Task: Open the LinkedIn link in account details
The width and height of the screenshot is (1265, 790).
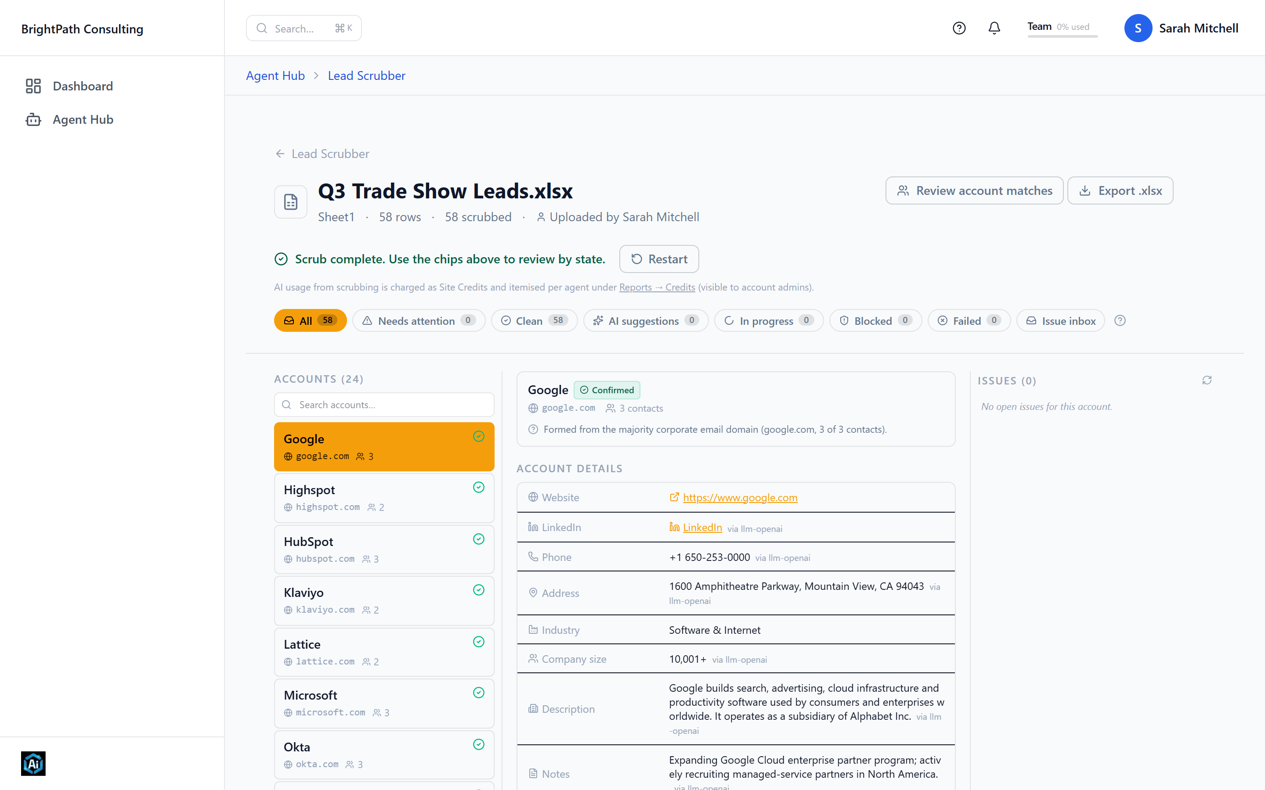Action: (702, 527)
